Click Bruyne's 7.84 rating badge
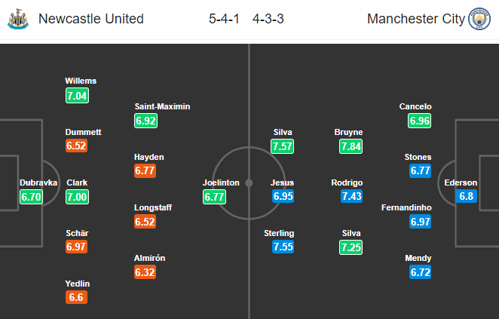 coord(351,146)
